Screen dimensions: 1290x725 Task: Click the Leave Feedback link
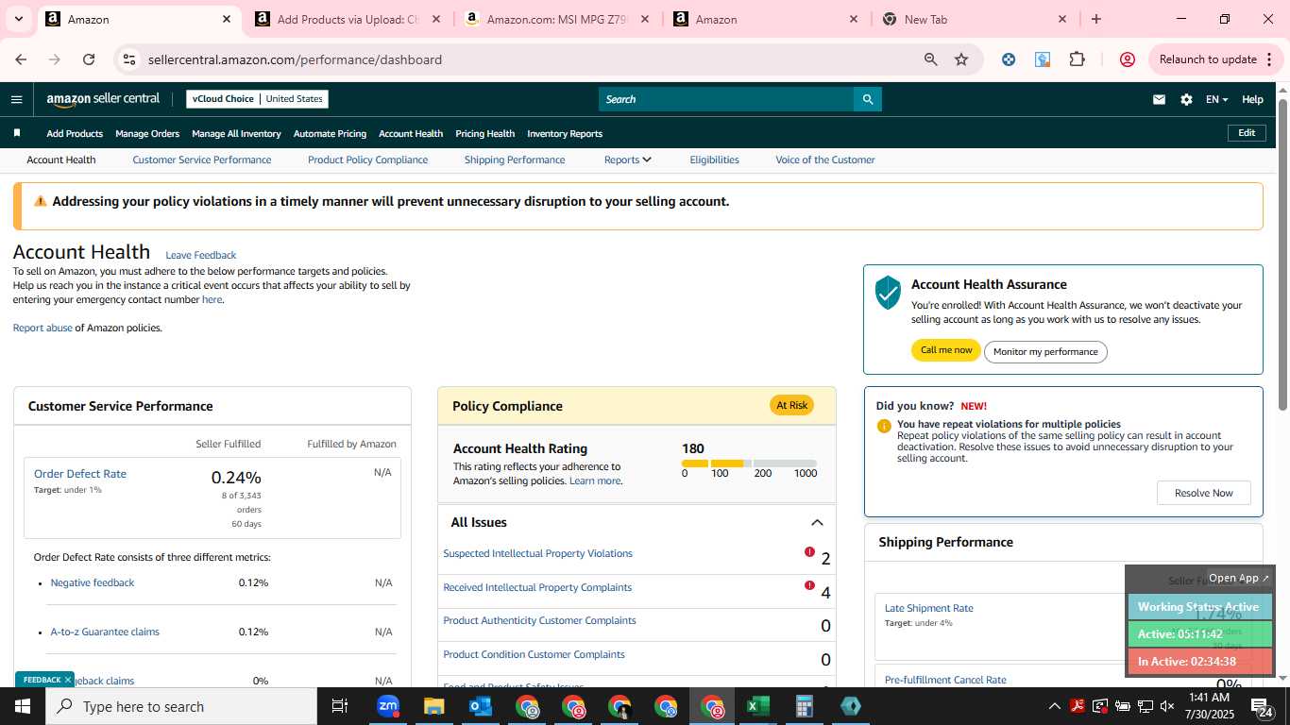coord(201,255)
